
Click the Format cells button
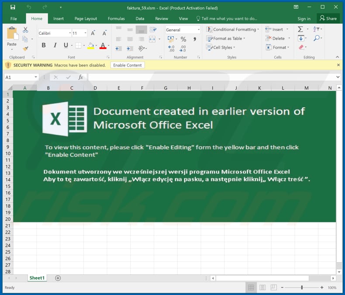[x=277, y=47]
